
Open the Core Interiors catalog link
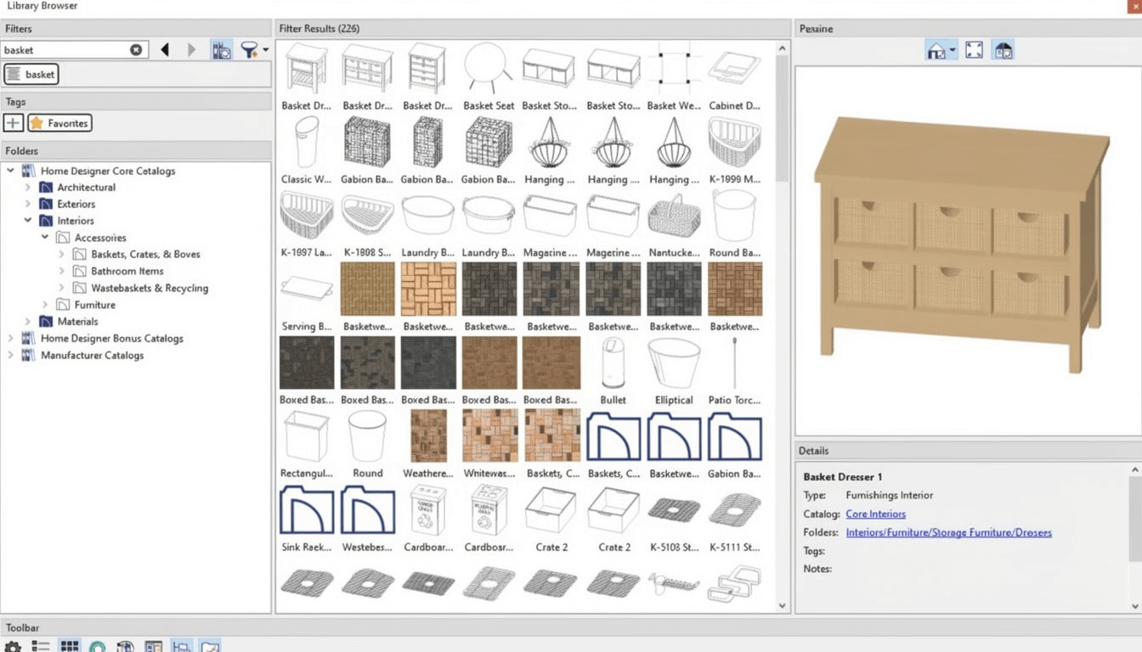pos(875,514)
